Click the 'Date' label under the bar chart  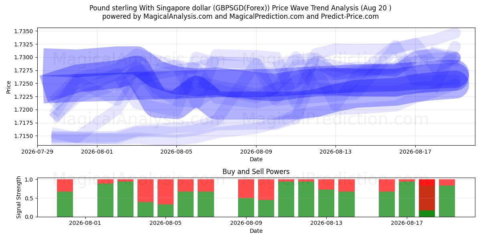coord(256,231)
